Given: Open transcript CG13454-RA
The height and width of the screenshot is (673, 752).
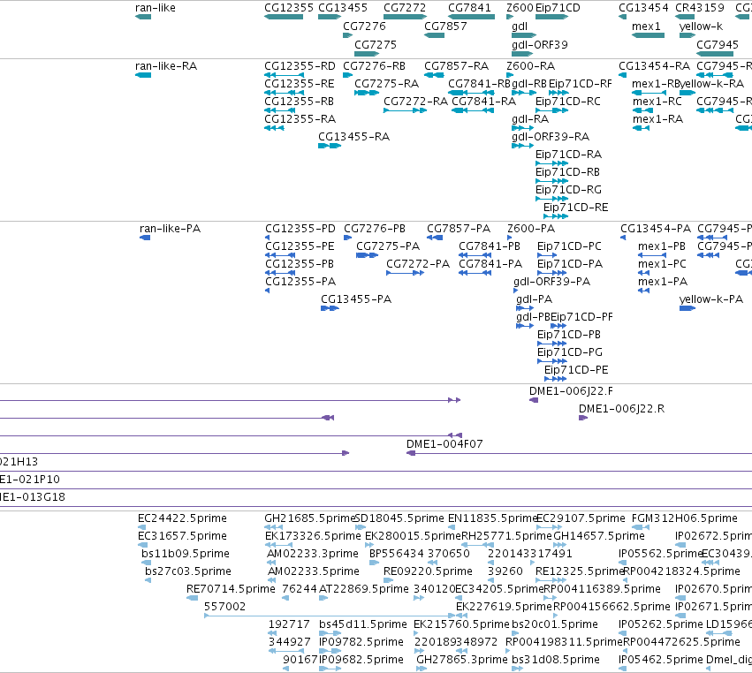Looking at the screenshot, I should (x=654, y=65).
